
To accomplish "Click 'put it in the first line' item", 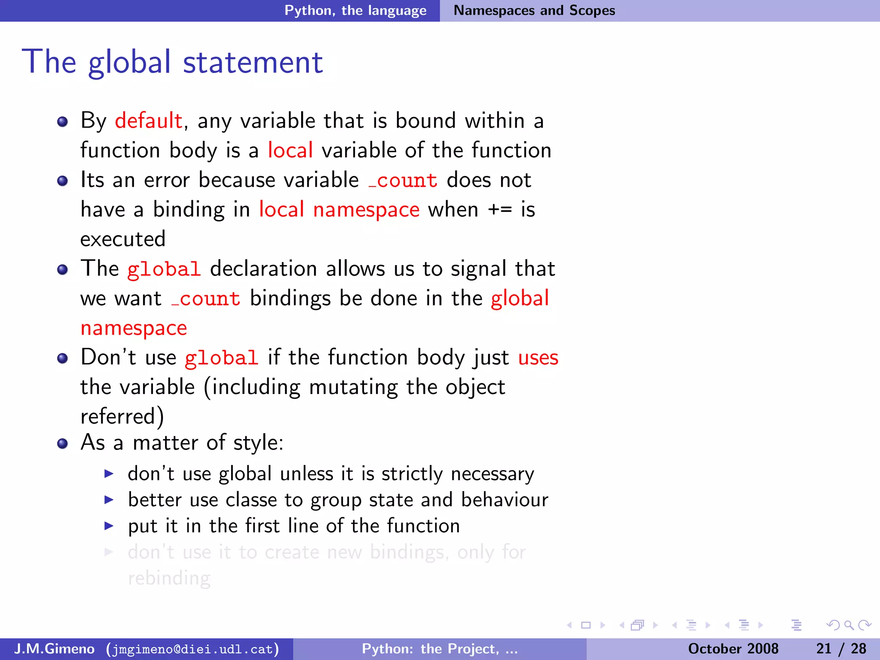I will coord(294,526).
